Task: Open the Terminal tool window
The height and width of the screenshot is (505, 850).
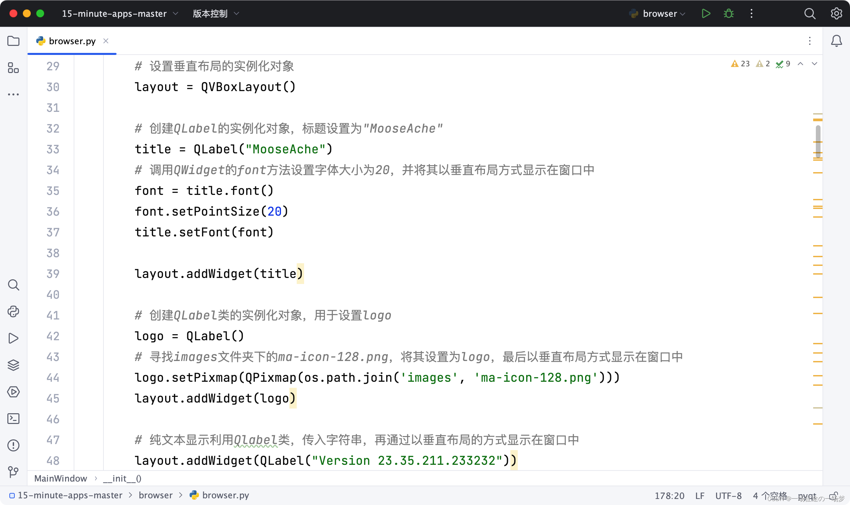Action: (13, 419)
